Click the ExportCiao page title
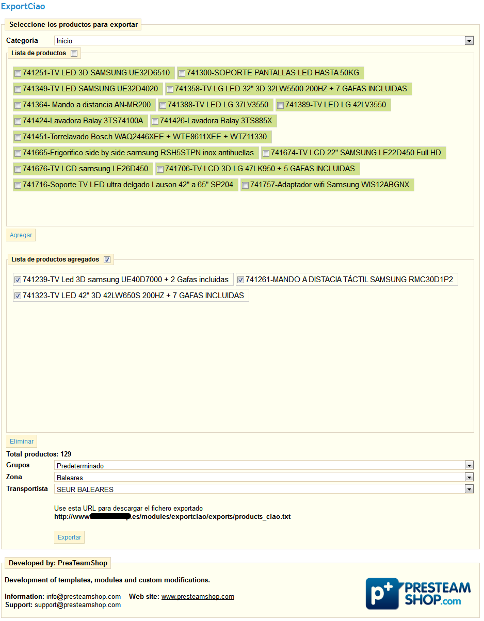Image resolution: width=484 pixels, height=621 pixels. 23,7
